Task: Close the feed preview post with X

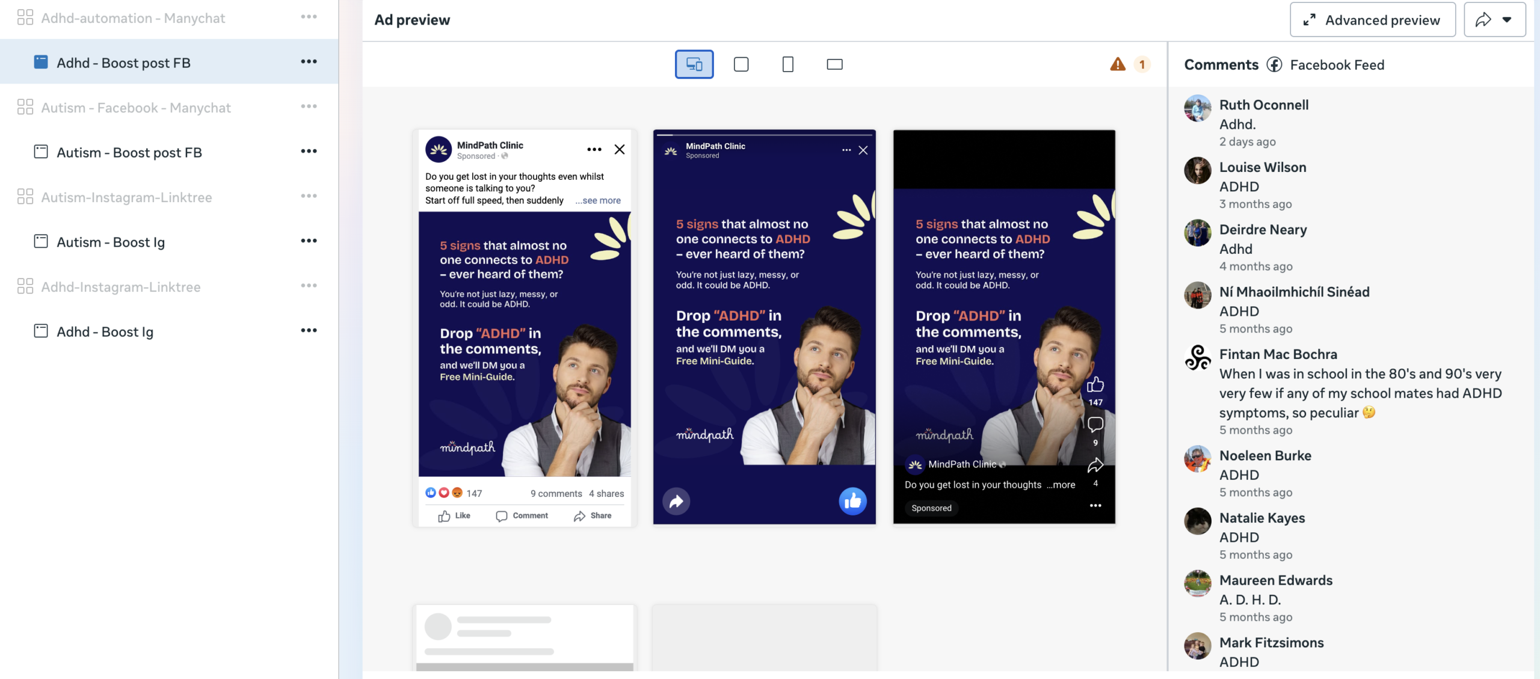Action: (x=619, y=149)
